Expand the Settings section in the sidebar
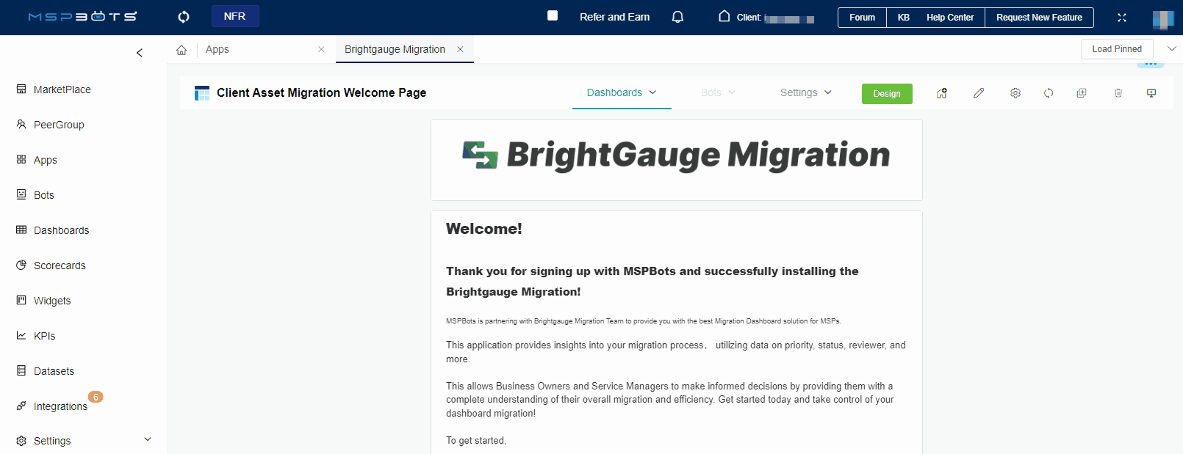Screen dimensions: 1183x454 click(x=147, y=440)
